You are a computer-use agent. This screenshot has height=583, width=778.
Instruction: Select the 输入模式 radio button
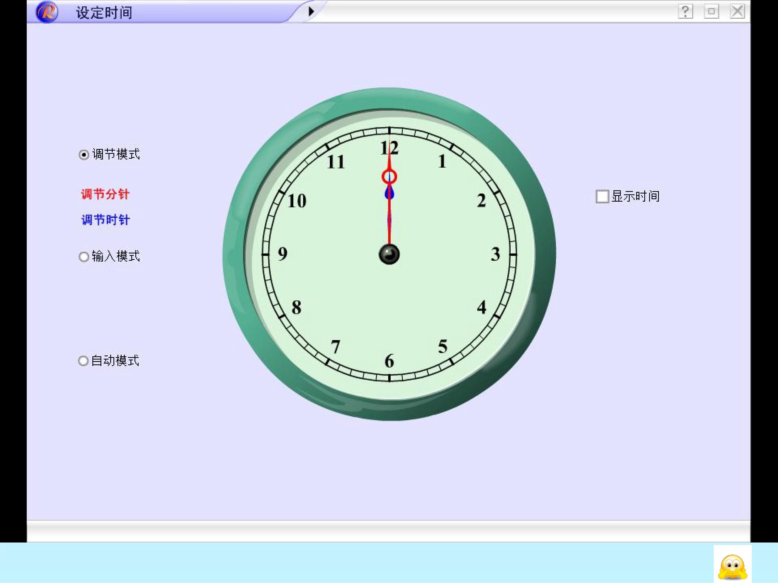[84, 256]
